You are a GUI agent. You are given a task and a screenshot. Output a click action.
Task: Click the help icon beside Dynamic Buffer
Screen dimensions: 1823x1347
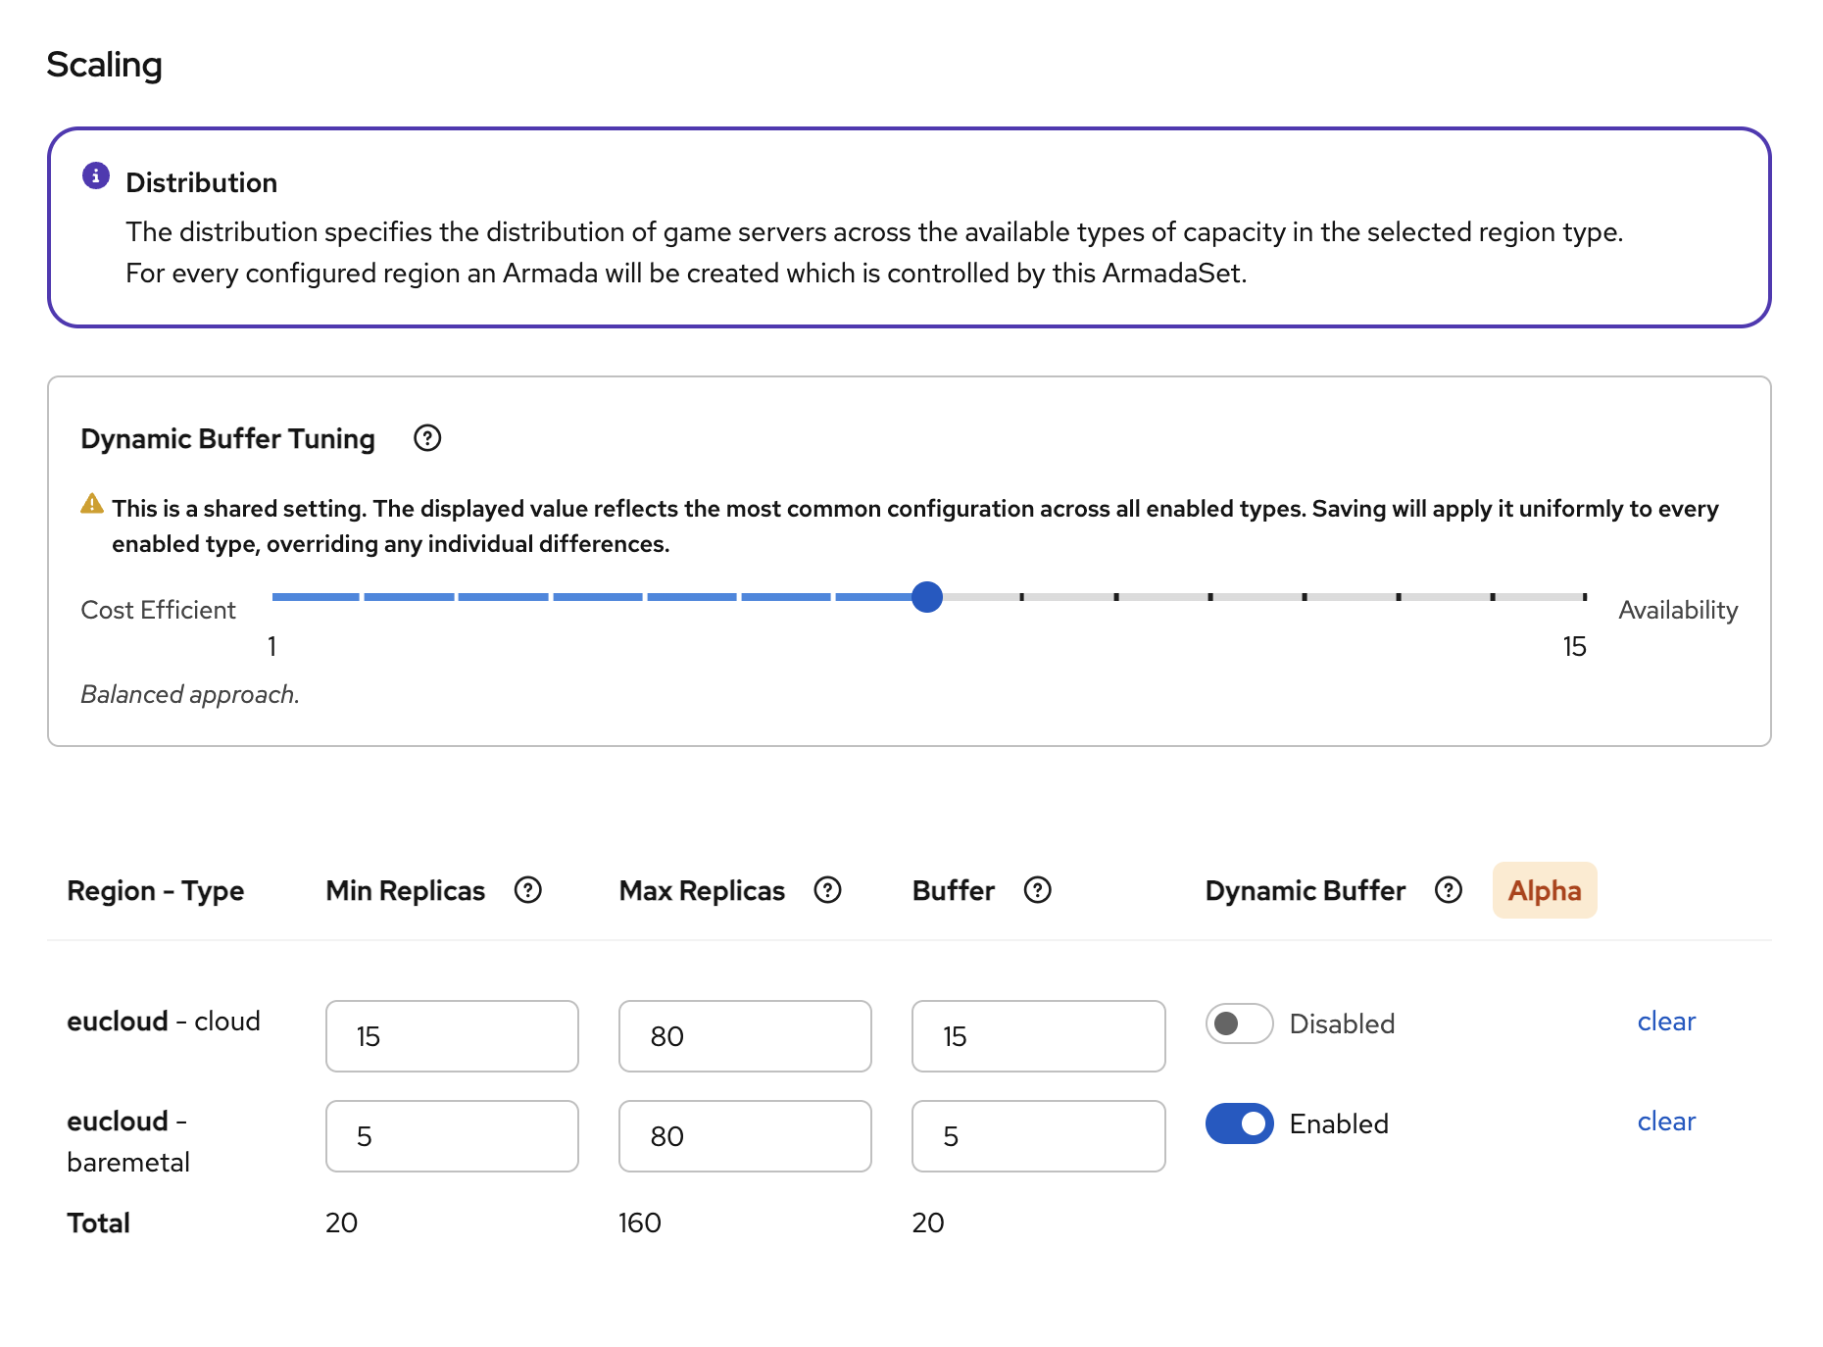pyautogui.click(x=1448, y=890)
